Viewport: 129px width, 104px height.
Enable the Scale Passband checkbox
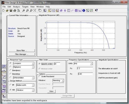(40, 76)
